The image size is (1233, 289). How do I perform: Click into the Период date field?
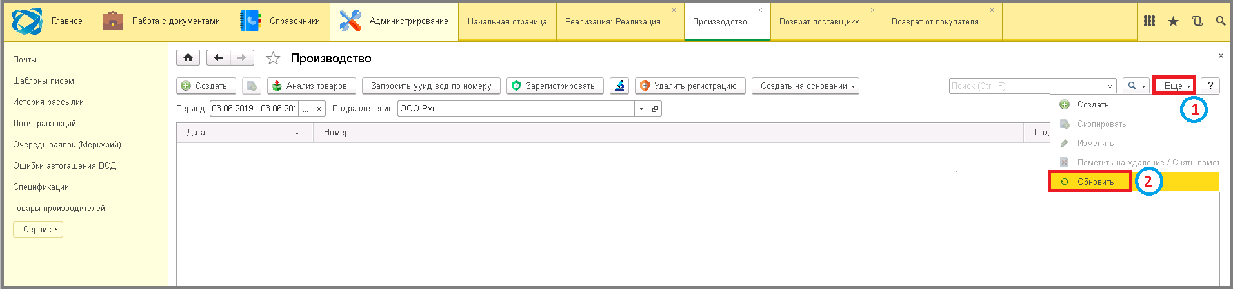click(254, 109)
